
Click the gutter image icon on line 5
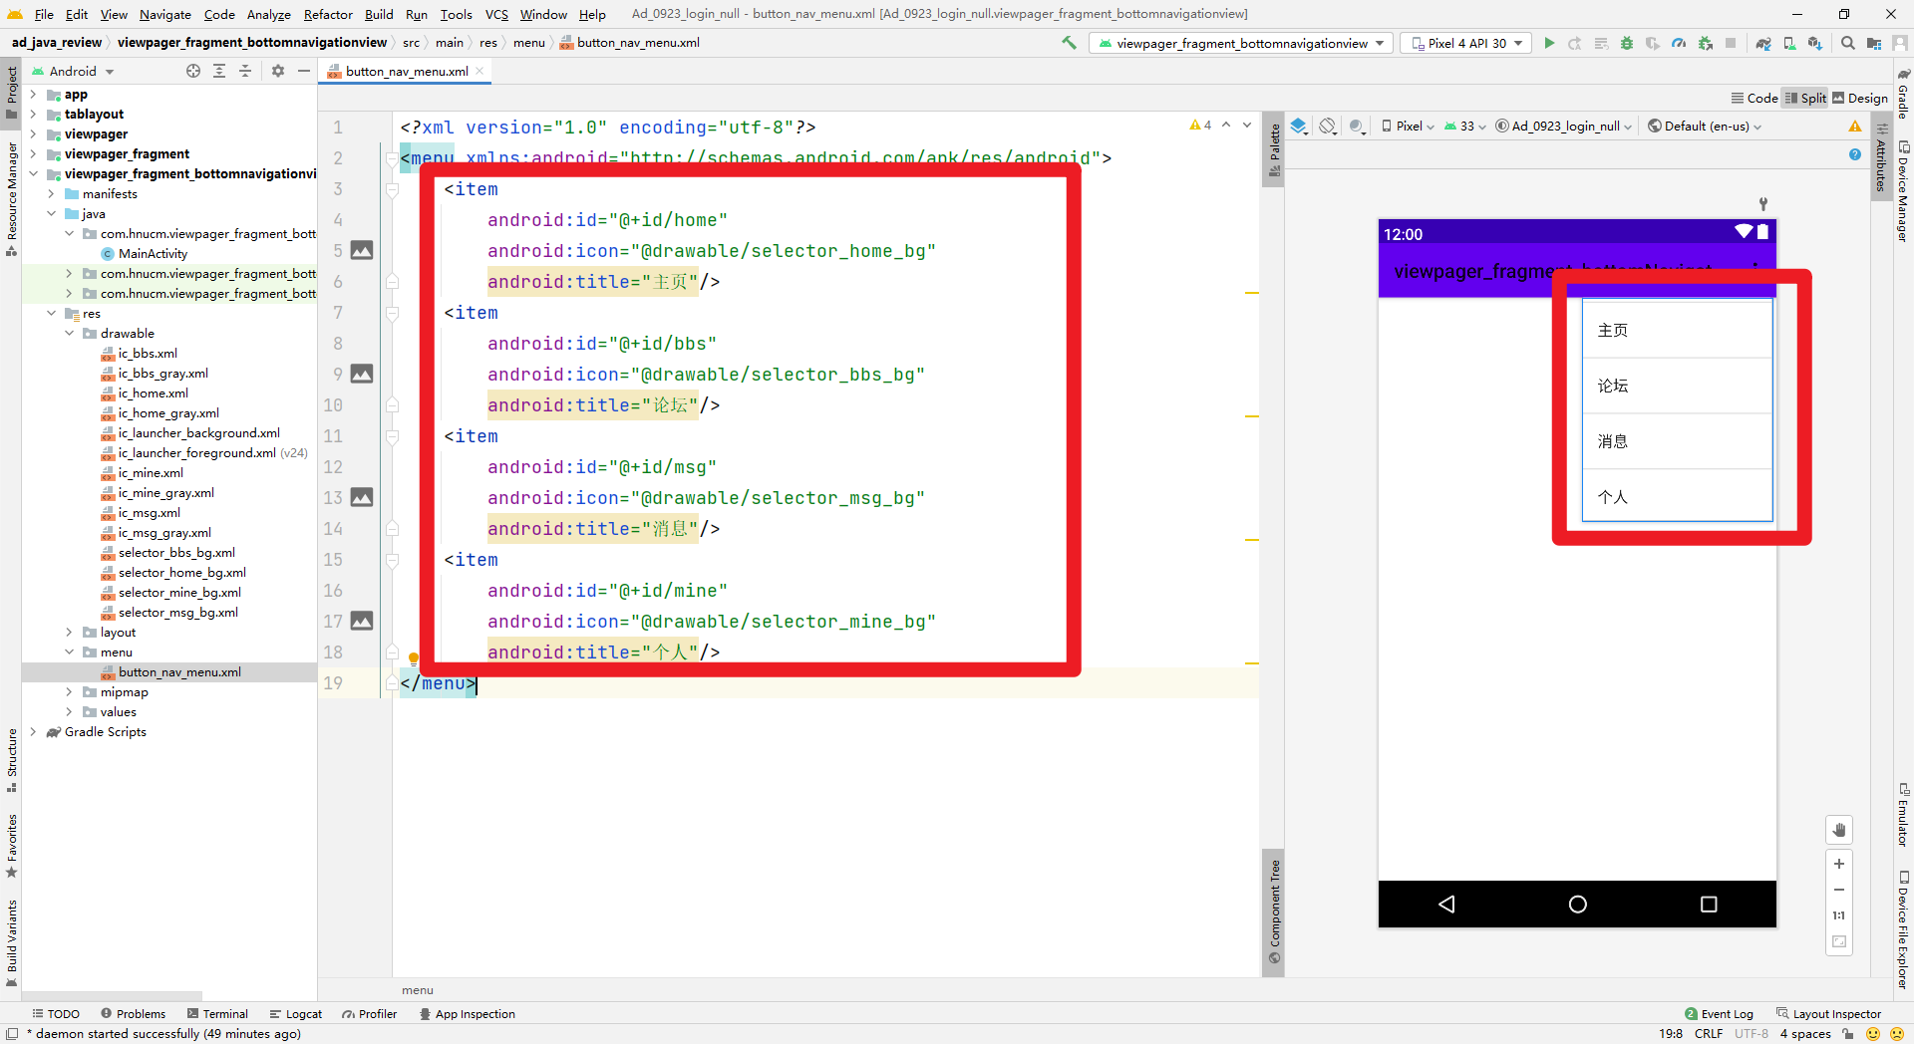[x=362, y=250]
